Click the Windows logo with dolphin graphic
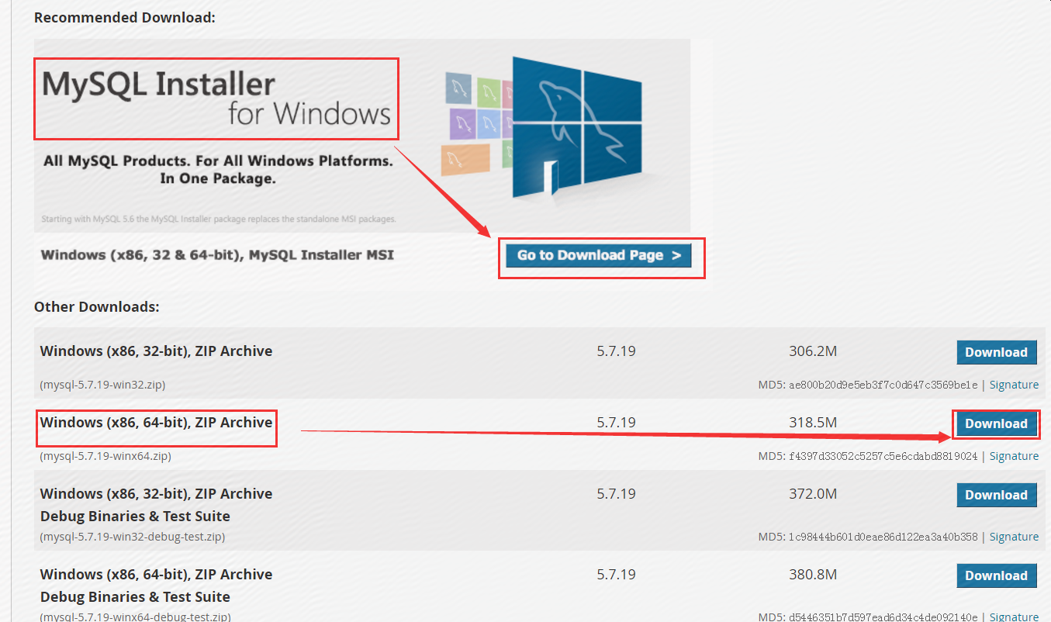This screenshot has height=622, width=1051. (576, 127)
